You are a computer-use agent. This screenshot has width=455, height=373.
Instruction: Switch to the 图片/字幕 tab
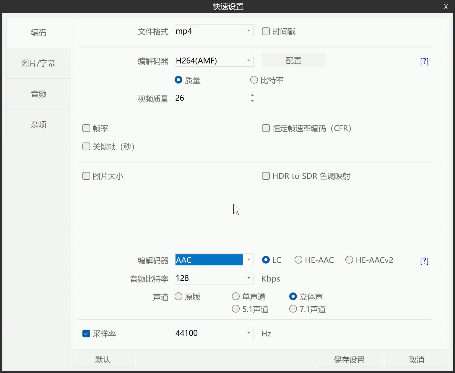(x=38, y=63)
